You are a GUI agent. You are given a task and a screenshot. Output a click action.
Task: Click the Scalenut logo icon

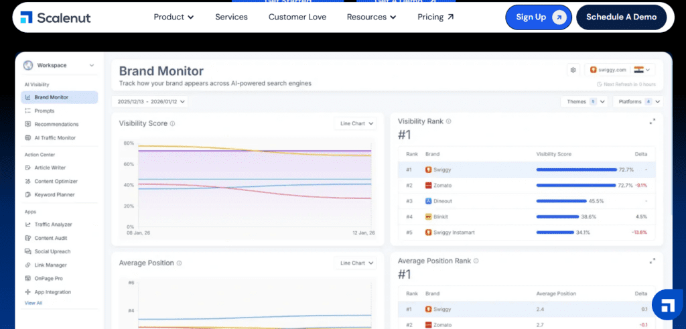26,17
